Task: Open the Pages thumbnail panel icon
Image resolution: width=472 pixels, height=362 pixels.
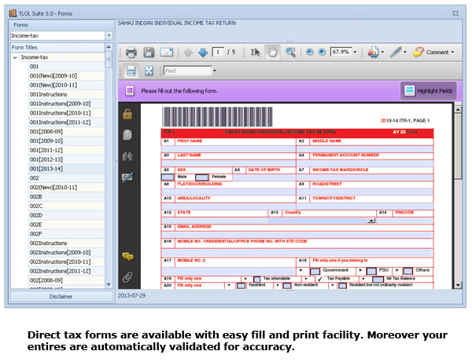Action: (x=127, y=135)
